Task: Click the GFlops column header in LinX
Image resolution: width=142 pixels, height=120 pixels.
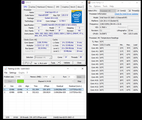Action: coord(47,86)
